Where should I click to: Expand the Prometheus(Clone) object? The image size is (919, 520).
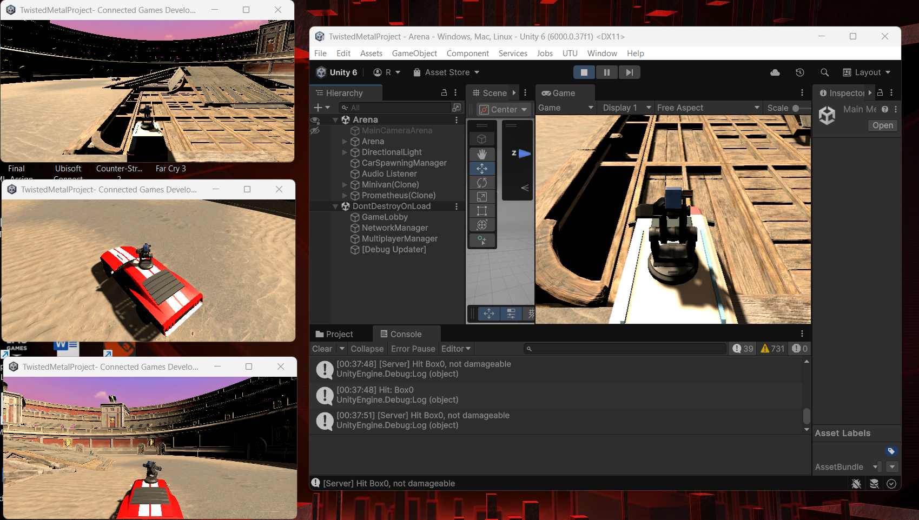[345, 196]
